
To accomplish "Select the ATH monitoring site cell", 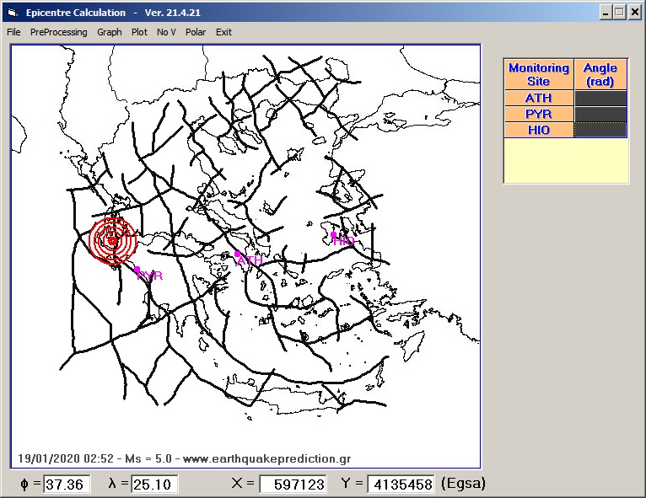I will (538, 99).
